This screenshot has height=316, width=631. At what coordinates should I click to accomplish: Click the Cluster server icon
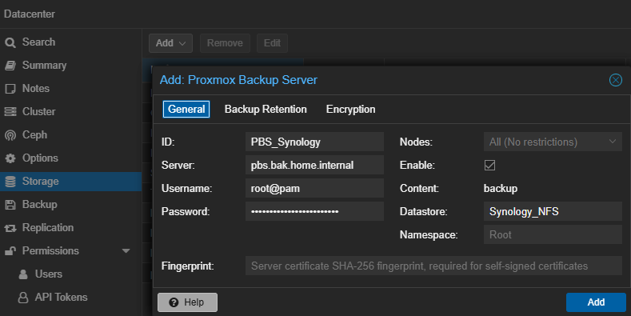click(x=10, y=111)
